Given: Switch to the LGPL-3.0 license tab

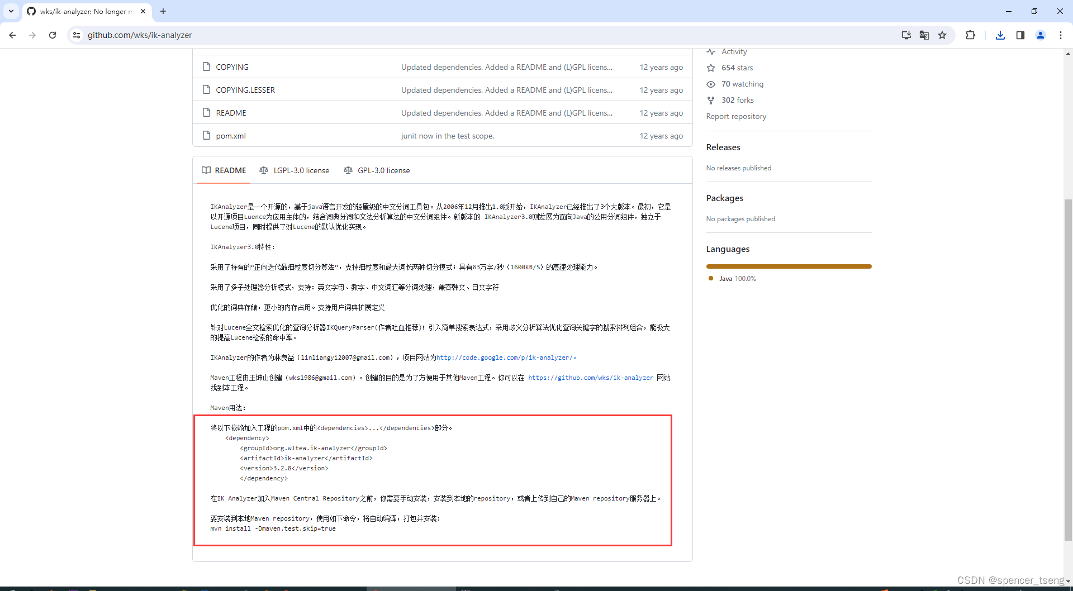Looking at the screenshot, I should coord(295,170).
